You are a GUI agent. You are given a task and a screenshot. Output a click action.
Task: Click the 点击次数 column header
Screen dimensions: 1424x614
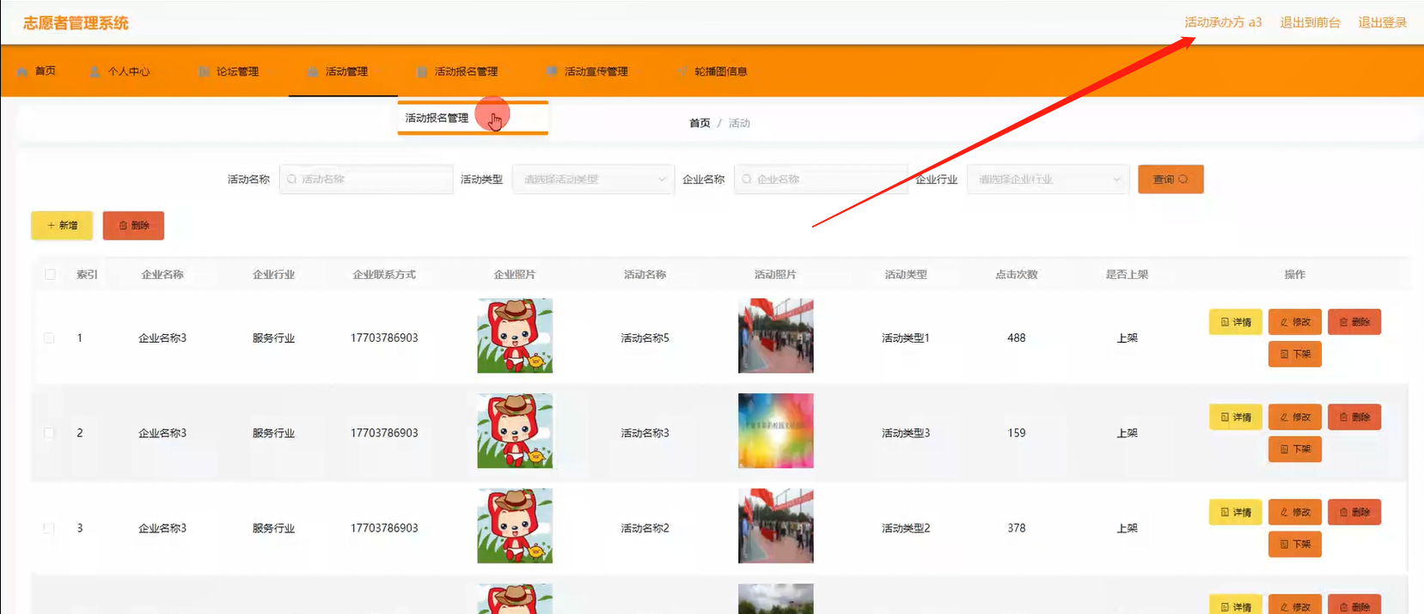point(1017,275)
